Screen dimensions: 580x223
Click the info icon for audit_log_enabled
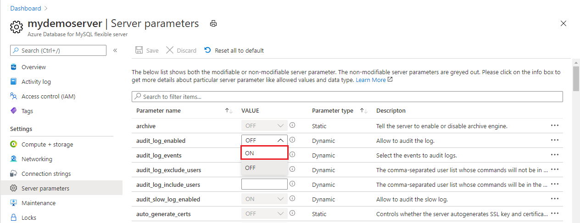point(292,140)
